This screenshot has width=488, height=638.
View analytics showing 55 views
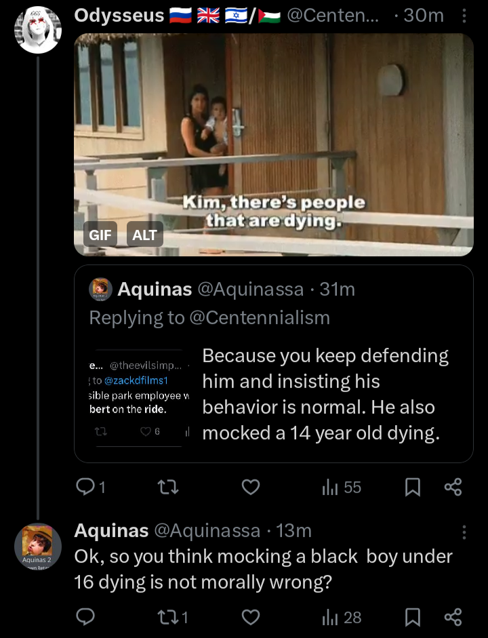[341, 487]
